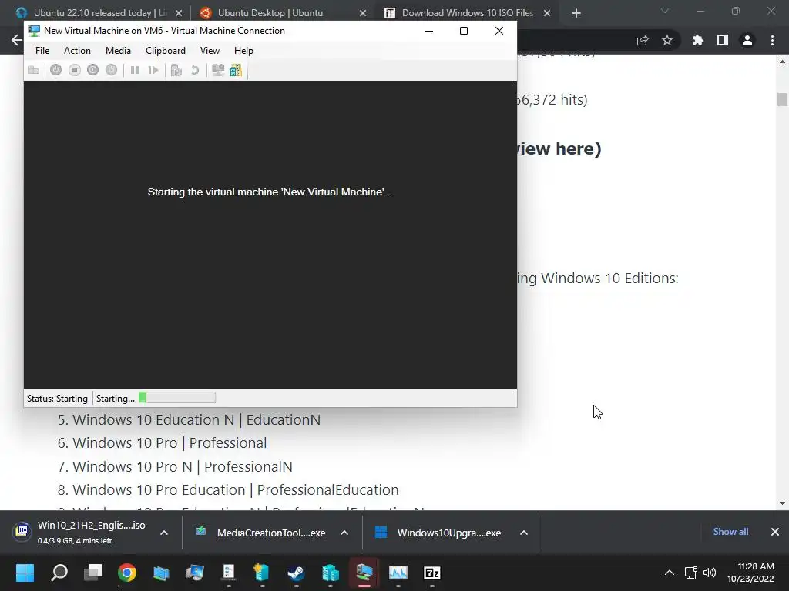Open taskbar Search
The width and height of the screenshot is (789, 591).
[x=59, y=573]
